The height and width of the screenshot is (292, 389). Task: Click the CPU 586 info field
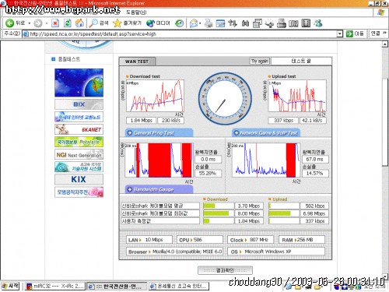[200, 240]
